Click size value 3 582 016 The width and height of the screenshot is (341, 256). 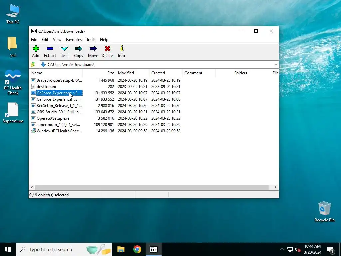tap(106, 118)
